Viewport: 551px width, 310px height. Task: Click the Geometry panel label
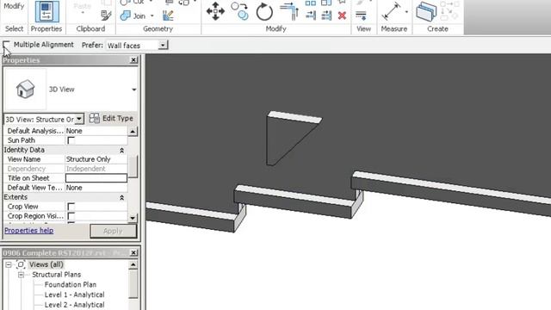[x=158, y=28]
